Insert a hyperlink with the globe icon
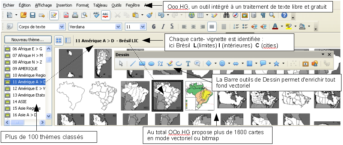The height and width of the screenshot is (145, 343). point(192,15)
